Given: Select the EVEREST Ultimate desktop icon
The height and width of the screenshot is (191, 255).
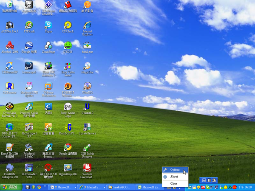Looking at the screenshot, I should point(68,90).
